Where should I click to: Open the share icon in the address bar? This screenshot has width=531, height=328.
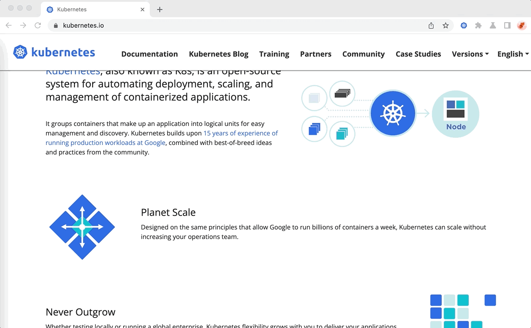(431, 25)
